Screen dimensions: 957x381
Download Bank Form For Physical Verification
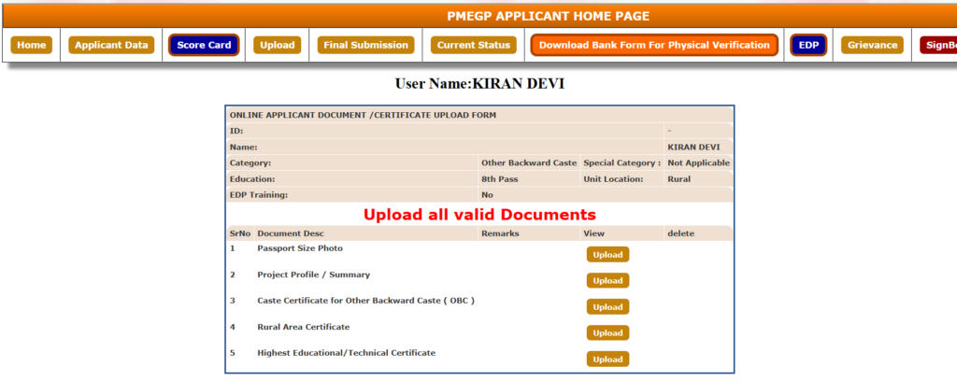(x=654, y=45)
